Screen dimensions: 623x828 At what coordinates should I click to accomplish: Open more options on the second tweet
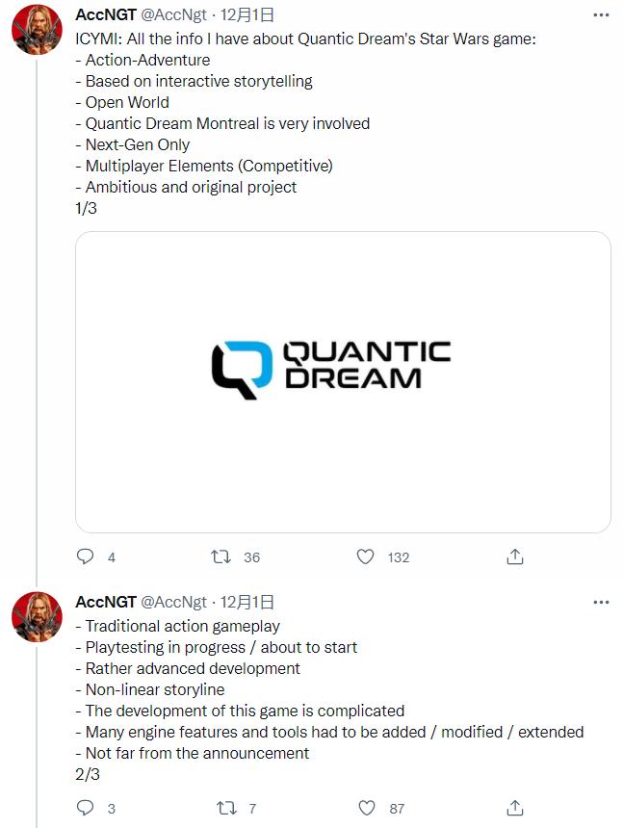(x=601, y=602)
